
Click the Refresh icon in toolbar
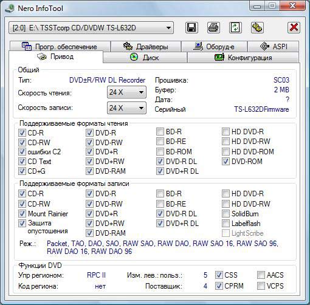pos(235,27)
